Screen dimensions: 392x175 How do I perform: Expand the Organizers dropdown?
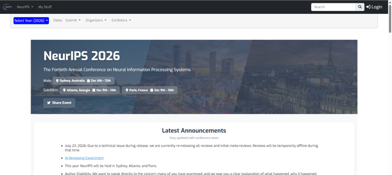[x=96, y=20]
